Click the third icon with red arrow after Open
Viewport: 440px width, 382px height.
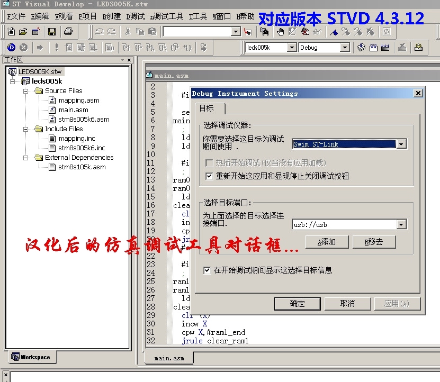click(x=35, y=32)
